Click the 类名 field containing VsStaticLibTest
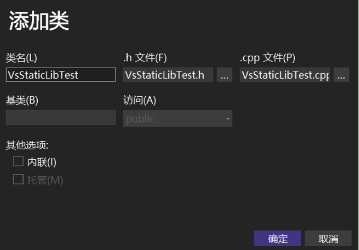This screenshot has height=250, width=359. (x=61, y=75)
